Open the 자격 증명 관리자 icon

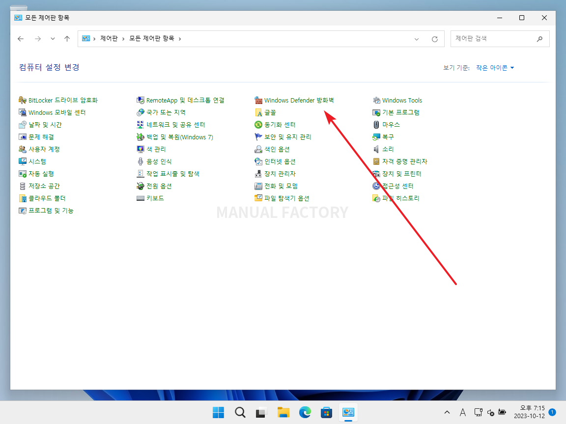(376, 161)
